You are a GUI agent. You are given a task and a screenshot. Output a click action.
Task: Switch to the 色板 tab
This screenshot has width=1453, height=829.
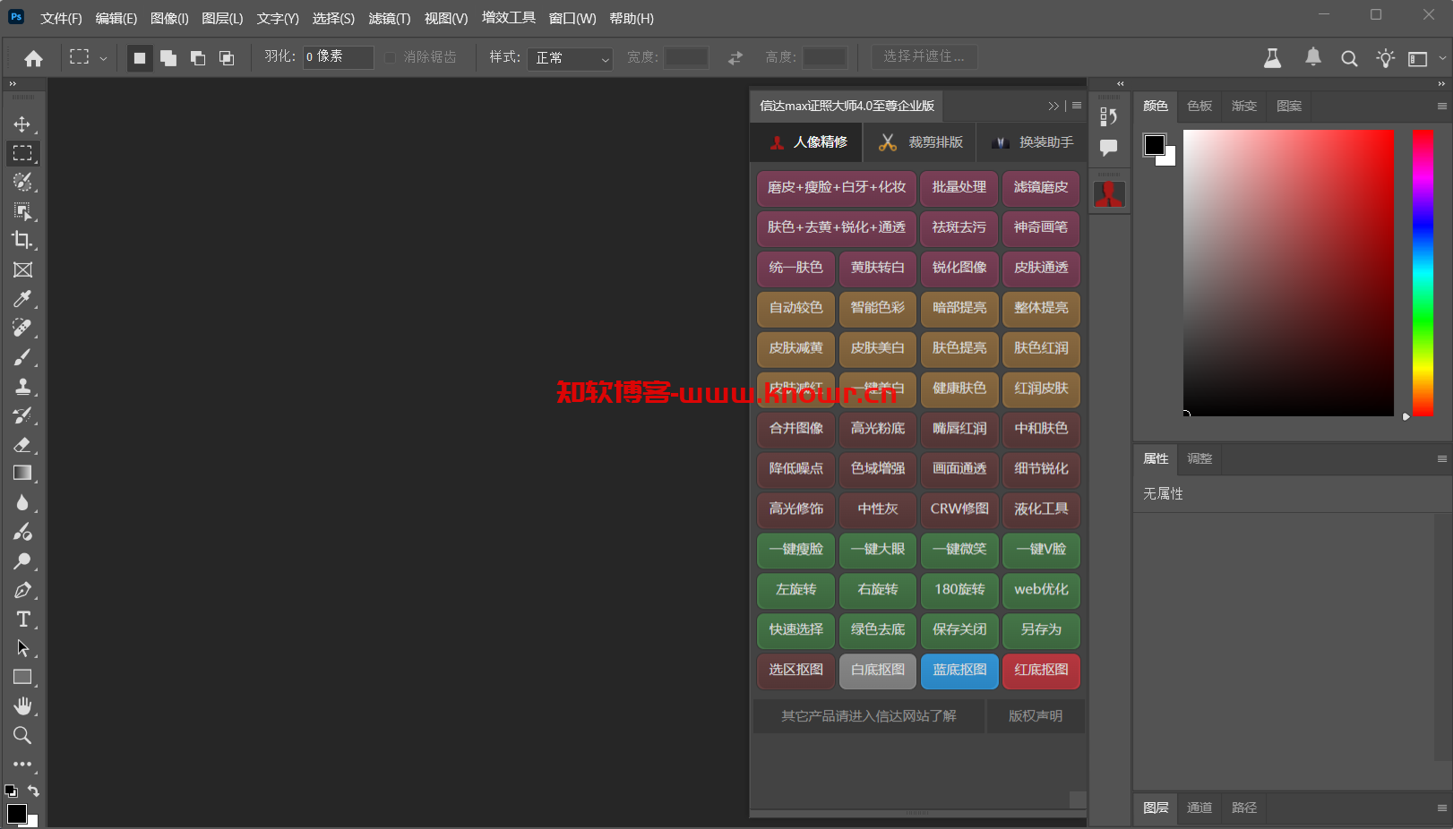(x=1199, y=106)
